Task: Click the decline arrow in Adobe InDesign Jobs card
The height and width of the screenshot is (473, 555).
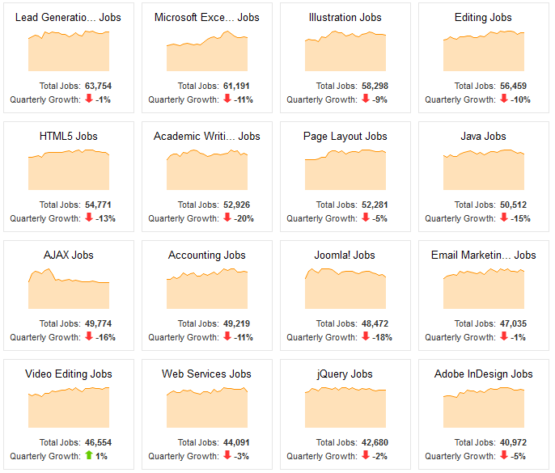Action: click(x=504, y=455)
